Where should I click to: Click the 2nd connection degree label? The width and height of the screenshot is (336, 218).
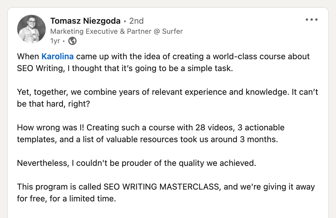[x=137, y=21]
